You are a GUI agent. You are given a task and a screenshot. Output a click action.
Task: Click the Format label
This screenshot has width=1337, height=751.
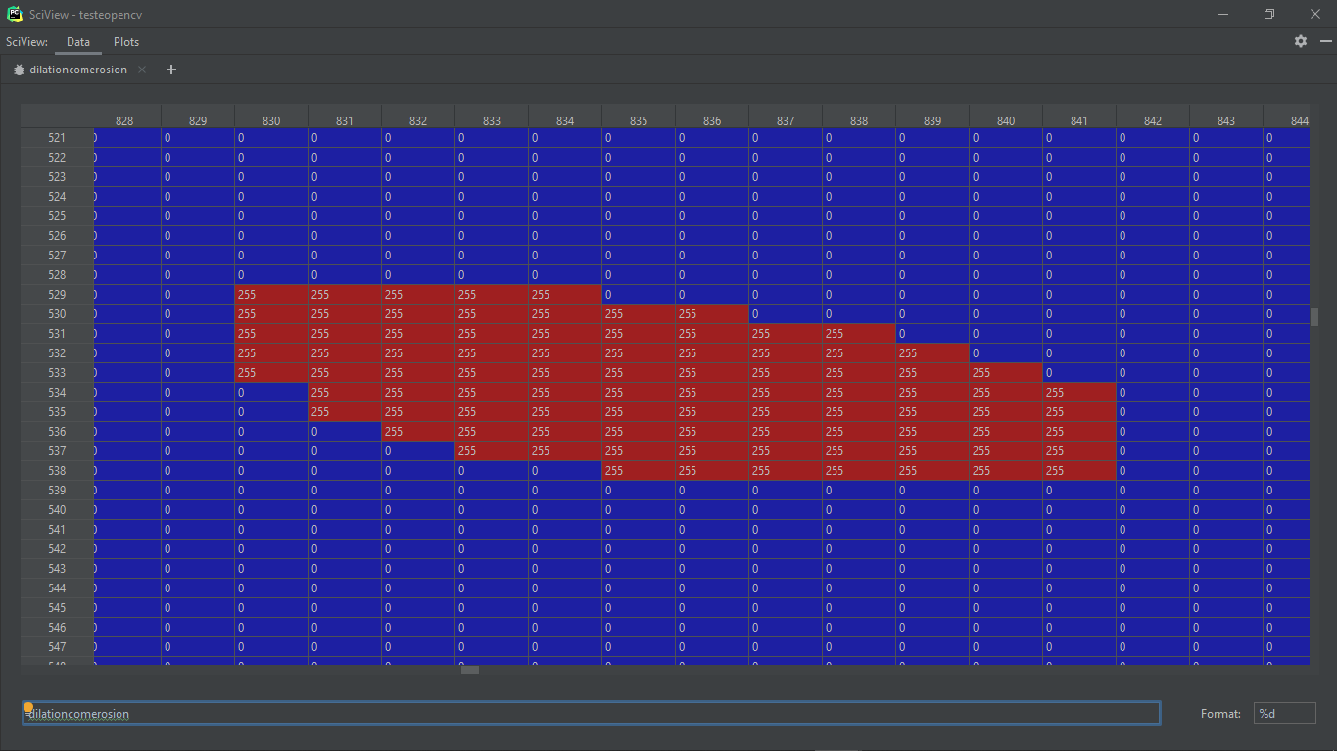[1220, 714]
